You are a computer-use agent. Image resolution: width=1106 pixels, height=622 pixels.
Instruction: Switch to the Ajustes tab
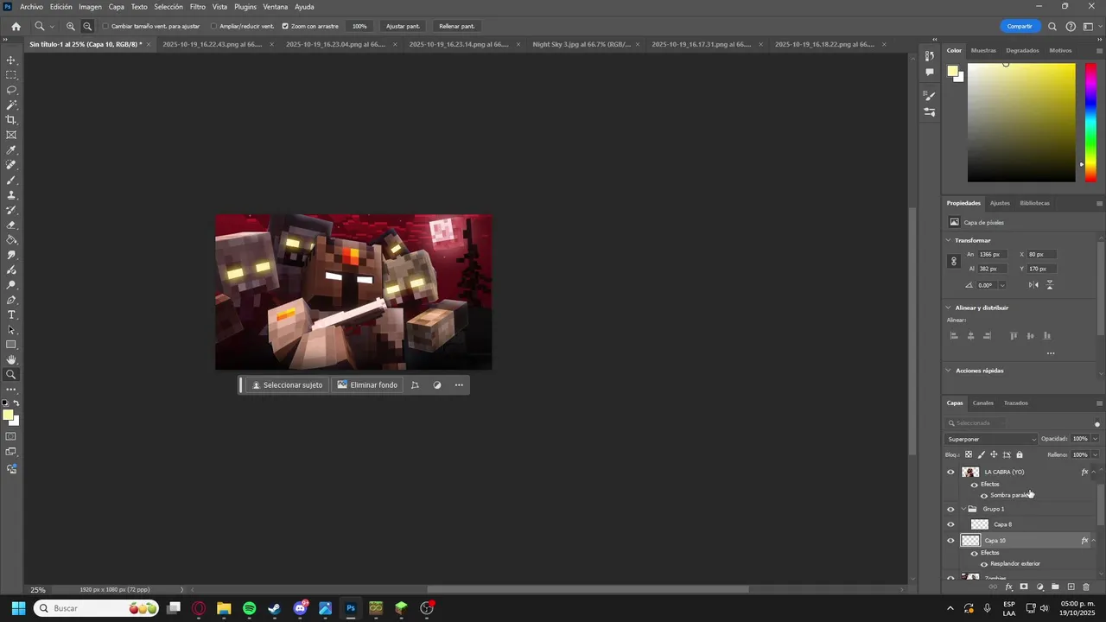[1000, 203]
